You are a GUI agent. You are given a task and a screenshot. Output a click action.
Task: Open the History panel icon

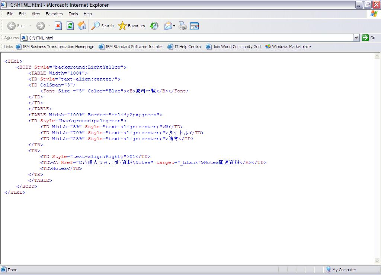tap(154, 26)
